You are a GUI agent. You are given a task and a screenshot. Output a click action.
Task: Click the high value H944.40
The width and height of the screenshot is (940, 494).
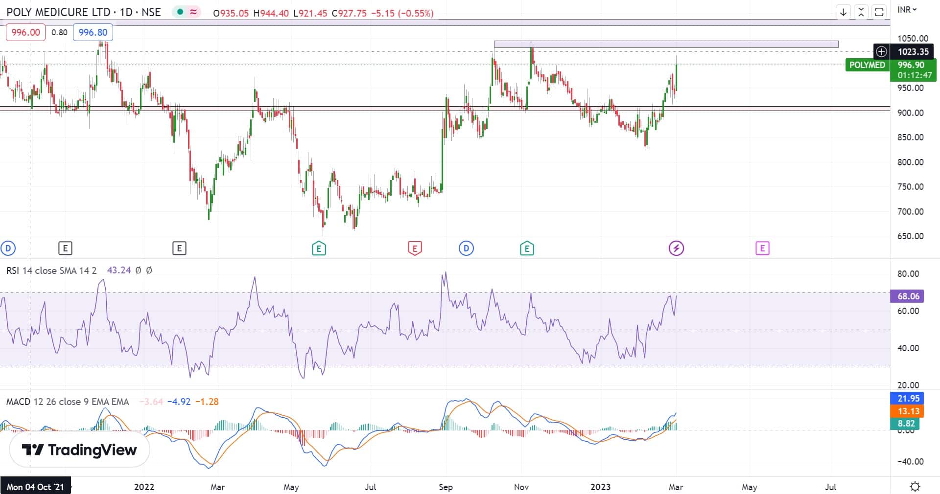271,13
